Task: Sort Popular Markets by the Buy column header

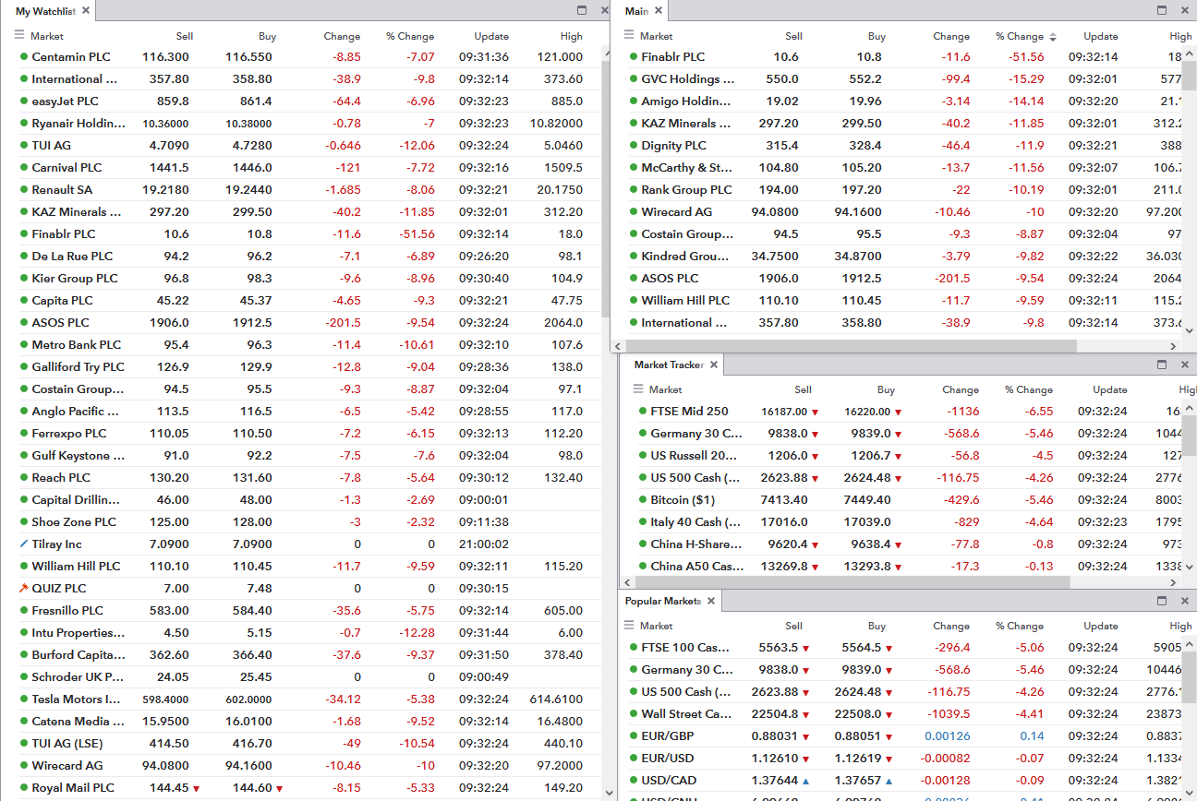Action: [877, 626]
